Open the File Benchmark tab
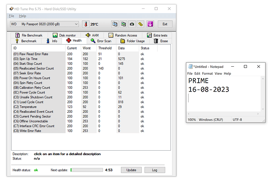 (29, 35)
